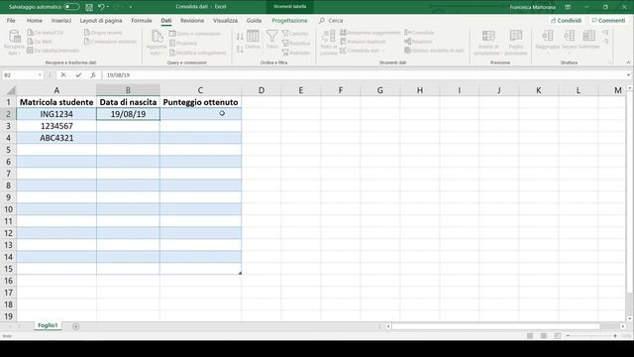
Task: Click the Proprietà icon
Action: 172,43
